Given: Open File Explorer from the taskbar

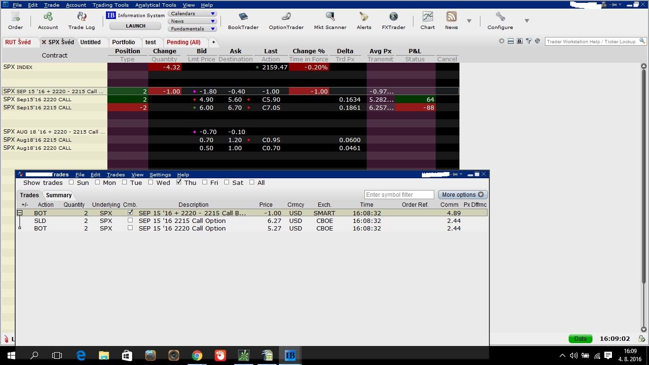Looking at the screenshot, I should pos(104,355).
